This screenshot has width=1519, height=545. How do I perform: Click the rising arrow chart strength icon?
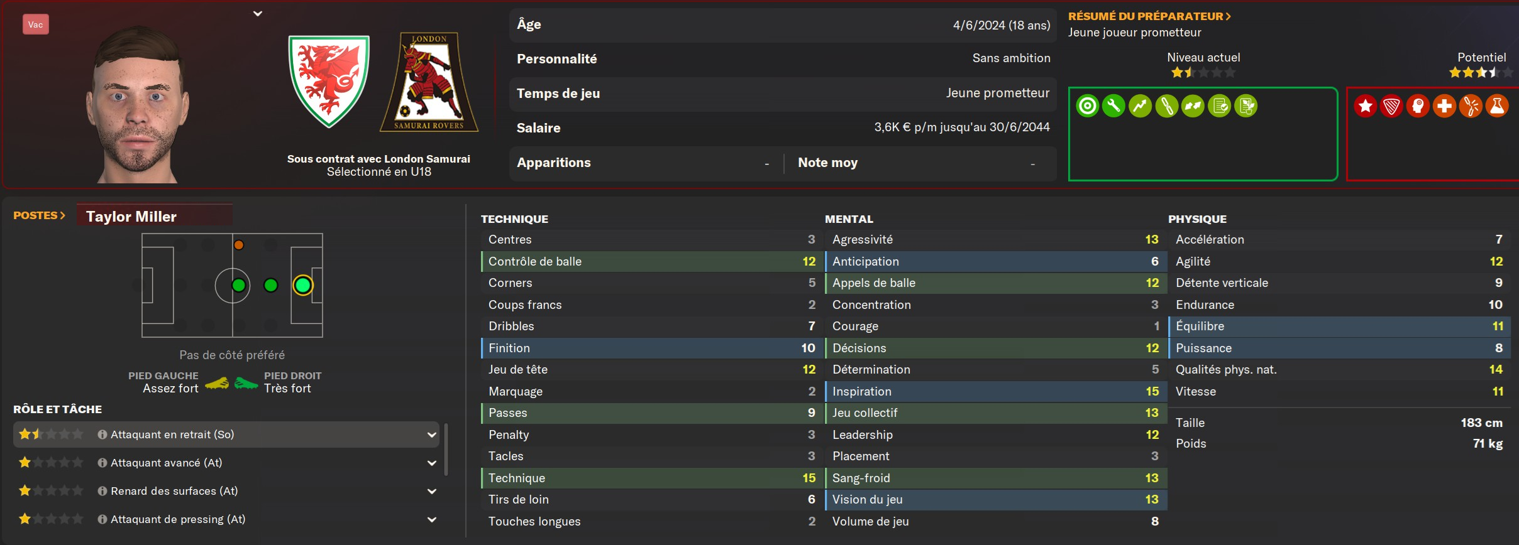click(1140, 106)
